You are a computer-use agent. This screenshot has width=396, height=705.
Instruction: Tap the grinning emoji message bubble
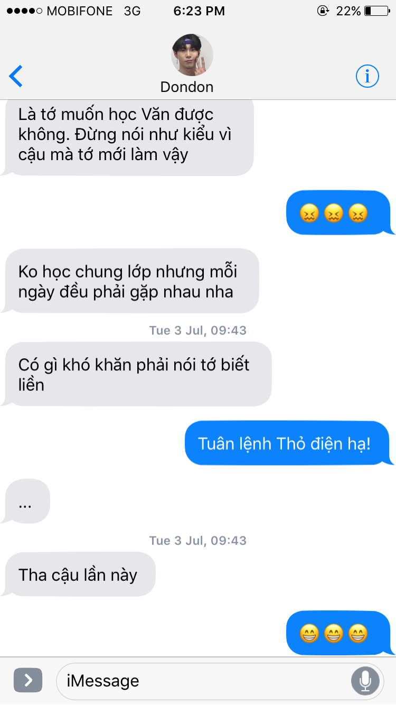click(x=340, y=633)
